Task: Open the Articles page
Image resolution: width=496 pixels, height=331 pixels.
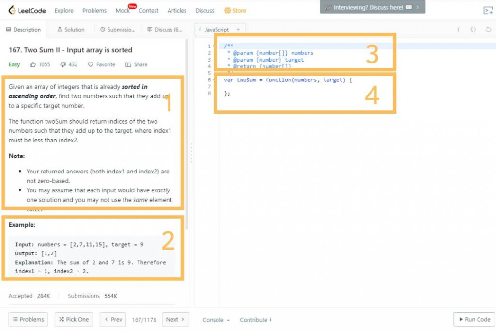Action: tap(177, 11)
